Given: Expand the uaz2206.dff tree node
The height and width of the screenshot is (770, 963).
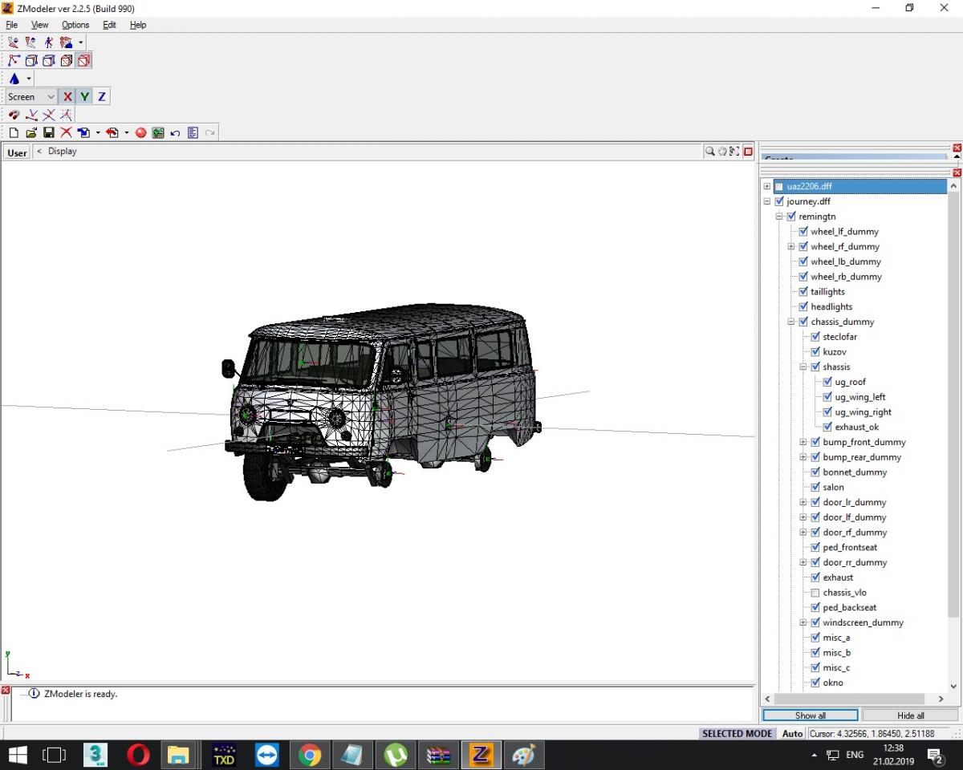Looking at the screenshot, I should pos(767,187).
